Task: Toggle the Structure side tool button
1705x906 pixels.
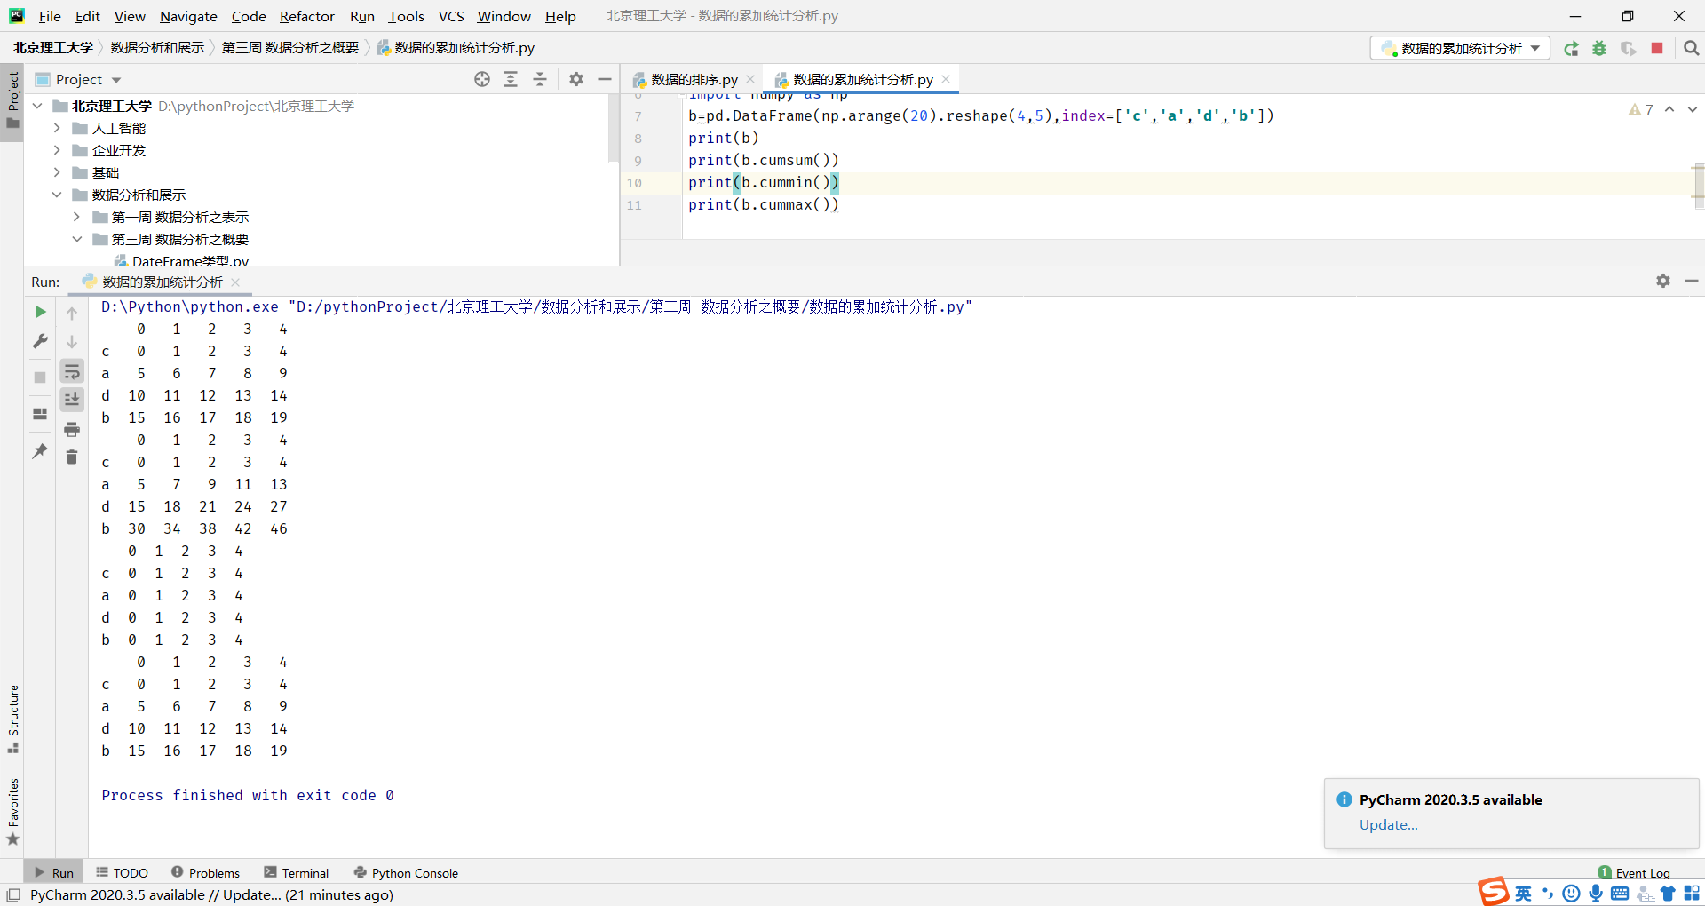Action: [x=12, y=719]
